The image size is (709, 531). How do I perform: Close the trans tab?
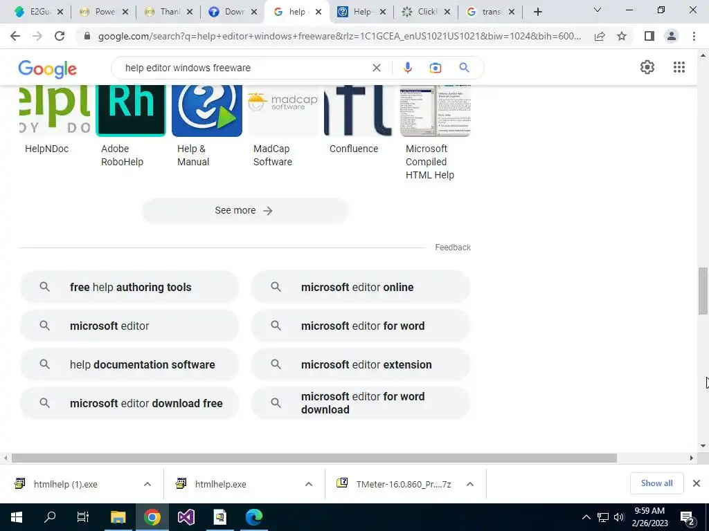coord(512,12)
